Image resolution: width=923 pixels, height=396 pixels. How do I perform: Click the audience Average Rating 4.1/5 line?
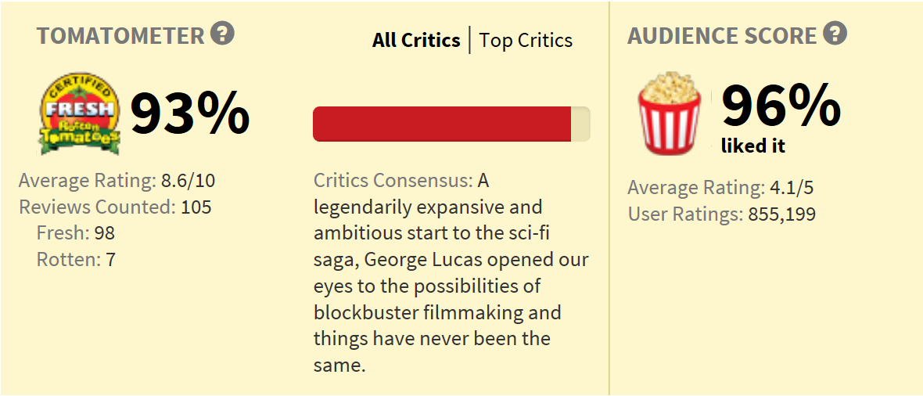(721, 188)
